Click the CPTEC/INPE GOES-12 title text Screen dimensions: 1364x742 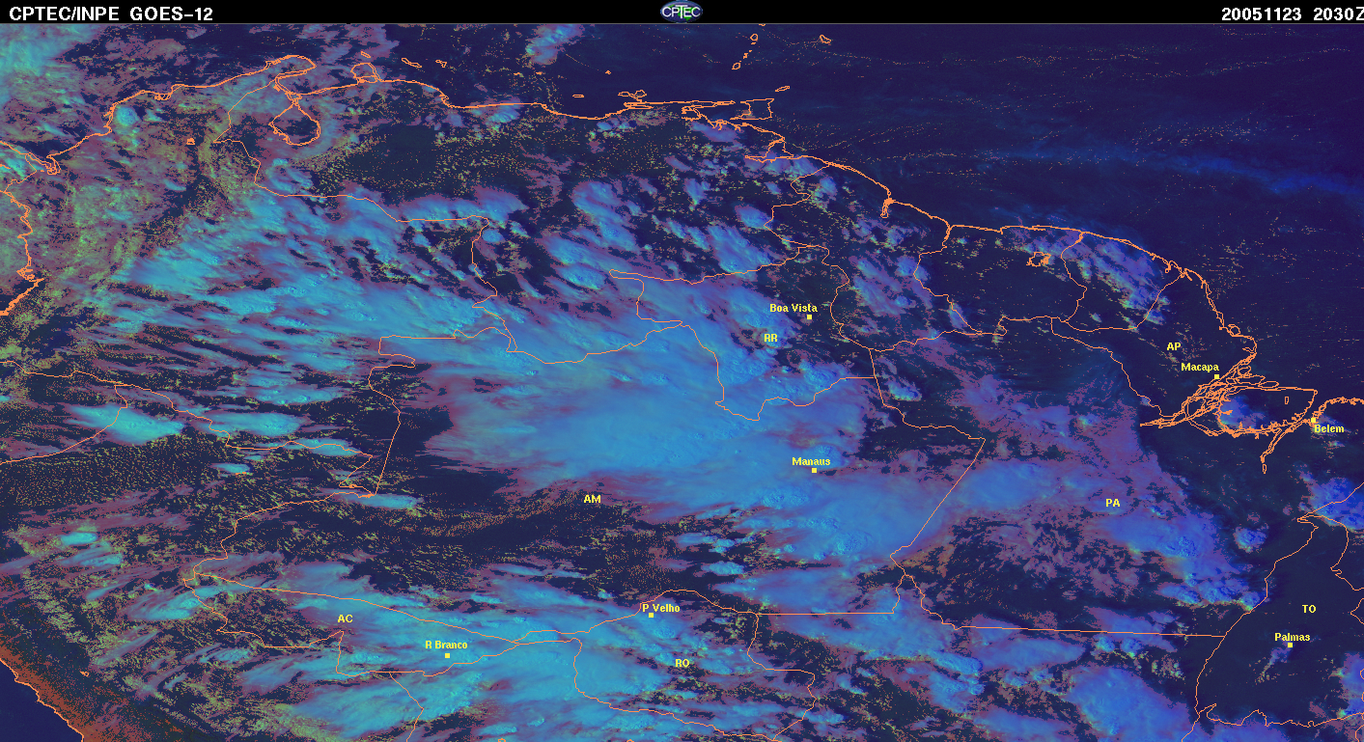111,14
